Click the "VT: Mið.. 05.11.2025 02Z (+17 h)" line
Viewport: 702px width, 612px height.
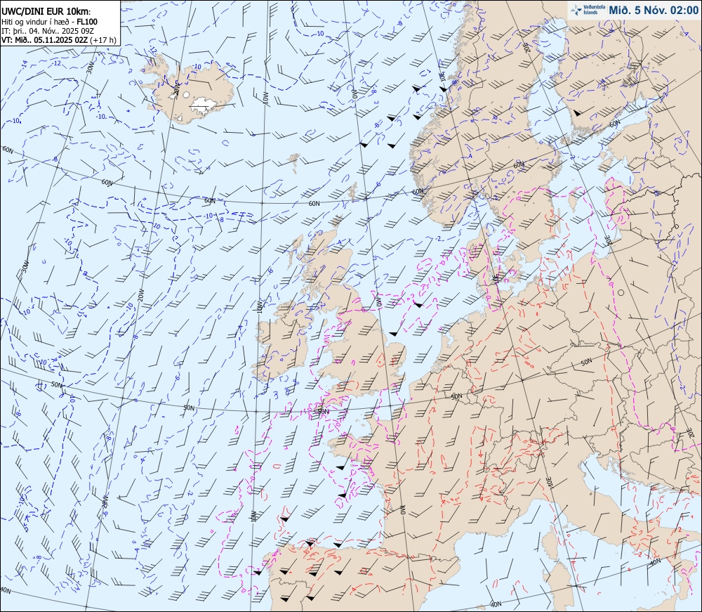59,40
